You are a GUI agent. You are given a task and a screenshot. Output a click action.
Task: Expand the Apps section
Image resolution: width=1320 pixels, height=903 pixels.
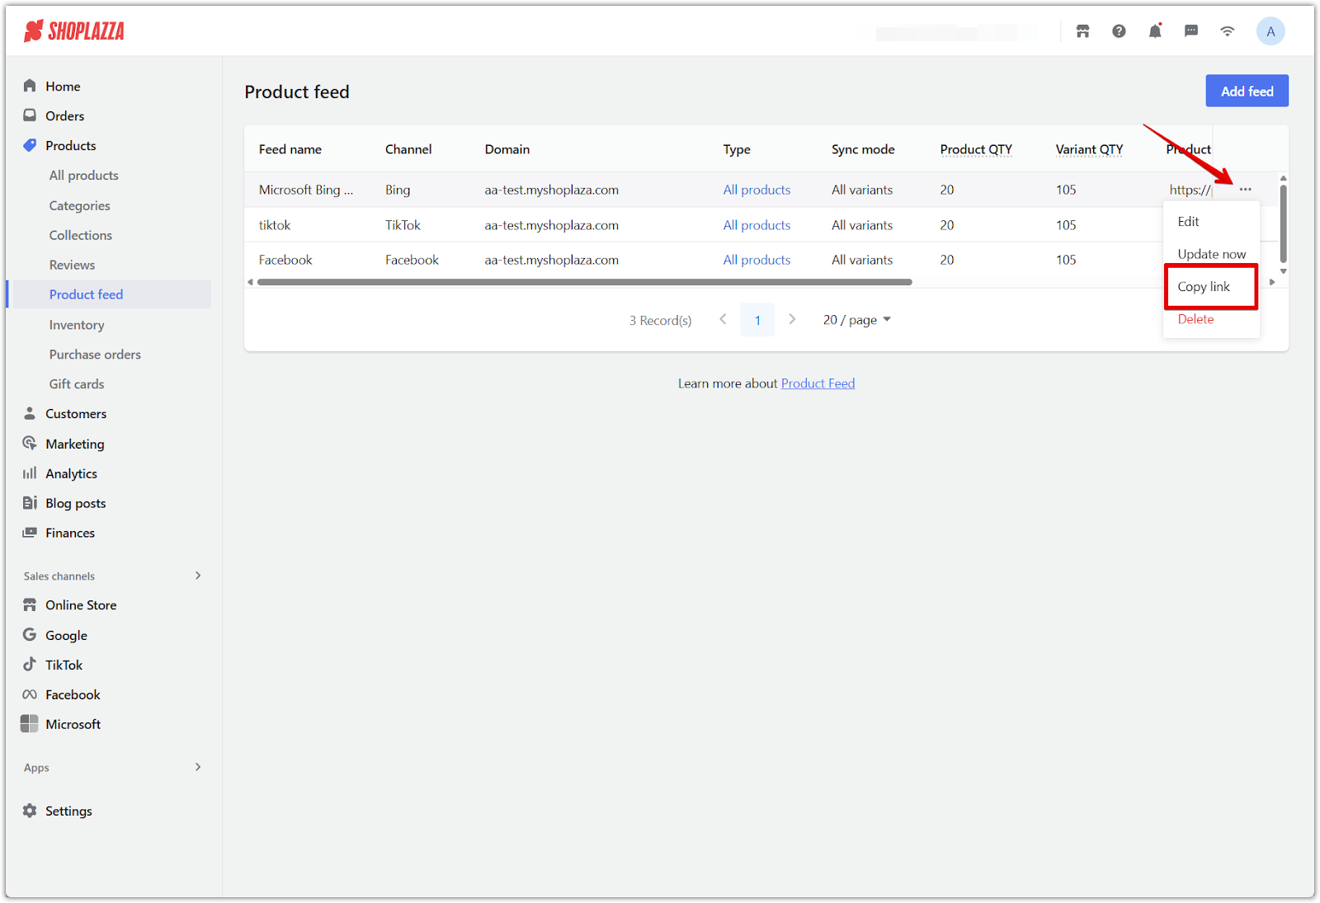coord(198,767)
